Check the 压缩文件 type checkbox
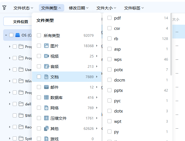Viewport: 185px width, 141px height. (39, 118)
